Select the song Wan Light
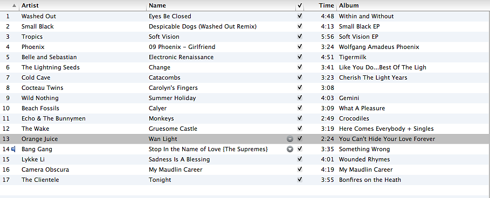490x198 pixels. [x=163, y=139]
